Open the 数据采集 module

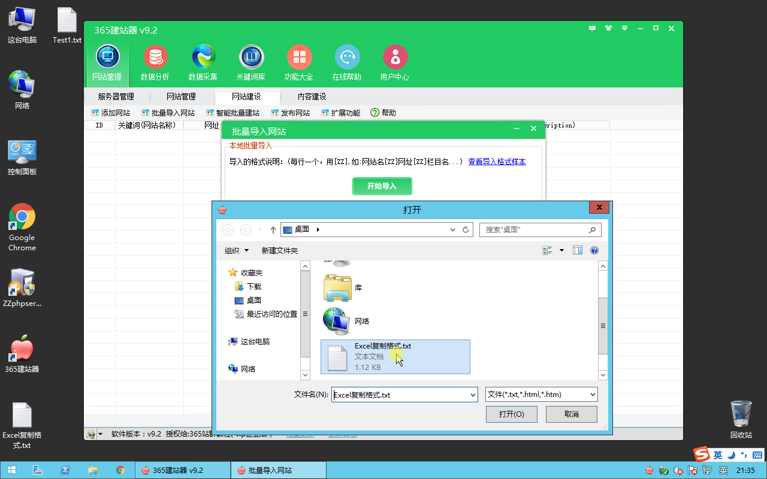click(203, 63)
